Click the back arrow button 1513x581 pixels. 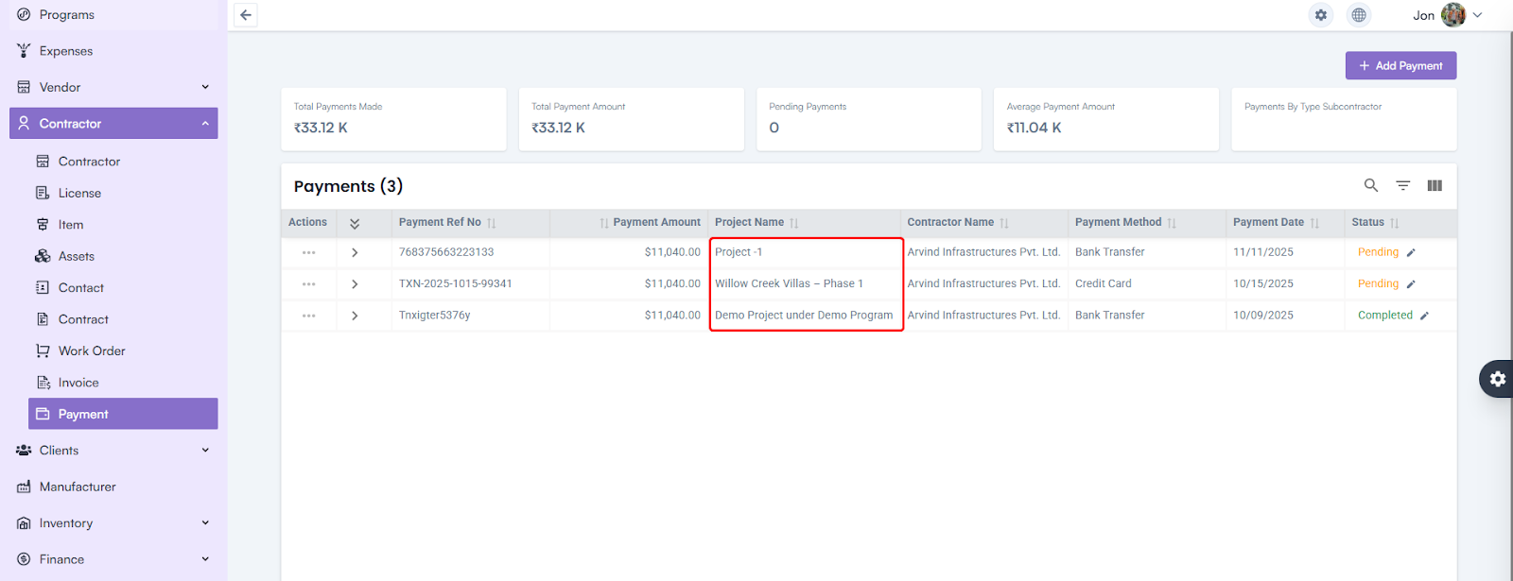tap(246, 15)
